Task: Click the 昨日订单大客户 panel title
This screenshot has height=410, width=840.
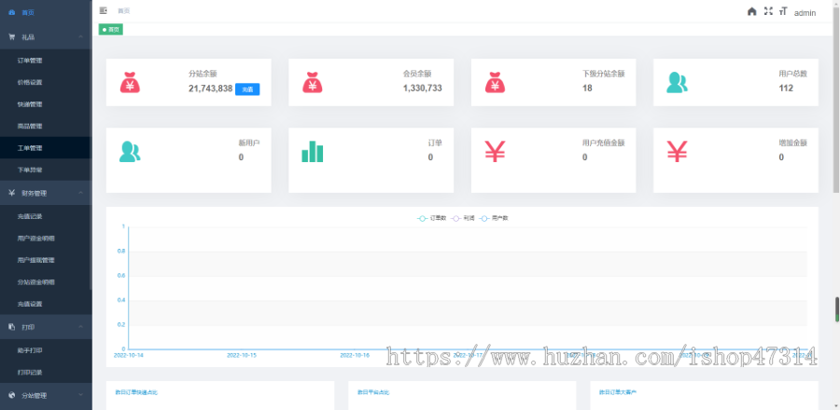Action: click(618, 392)
